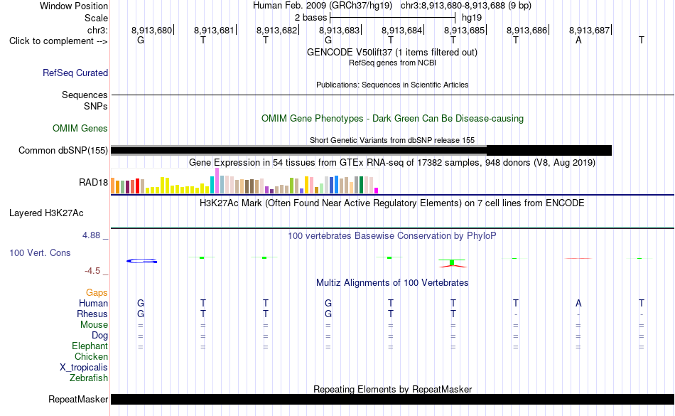
Task: Click the '2 bases' scale bar
Action: [x=392, y=18]
